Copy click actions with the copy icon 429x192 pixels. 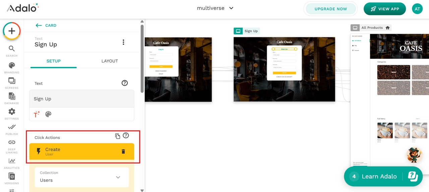tap(117, 136)
